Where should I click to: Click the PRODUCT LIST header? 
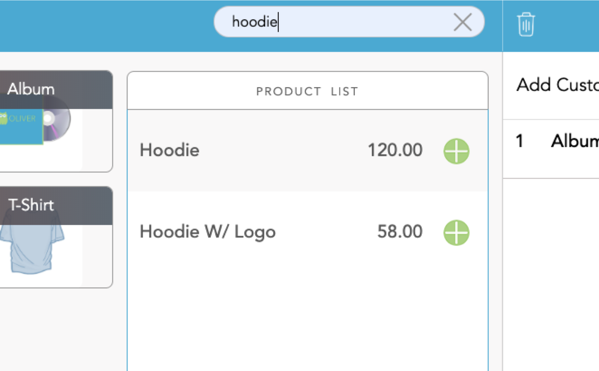307,91
